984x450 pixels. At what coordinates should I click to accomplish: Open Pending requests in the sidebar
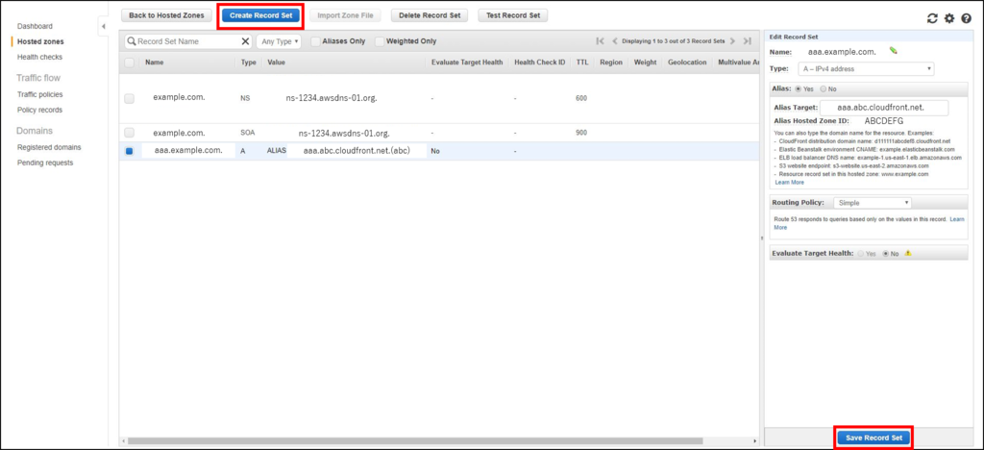tap(45, 162)
